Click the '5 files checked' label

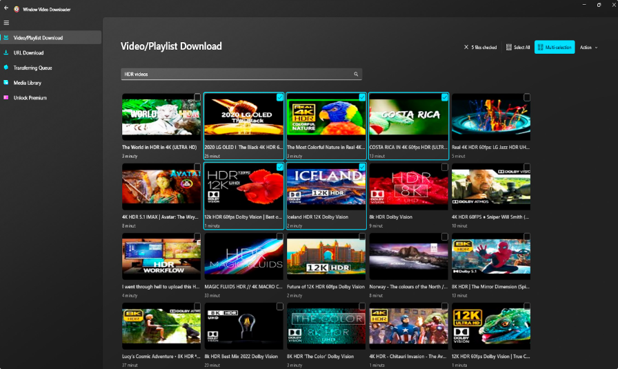[484, 47]
